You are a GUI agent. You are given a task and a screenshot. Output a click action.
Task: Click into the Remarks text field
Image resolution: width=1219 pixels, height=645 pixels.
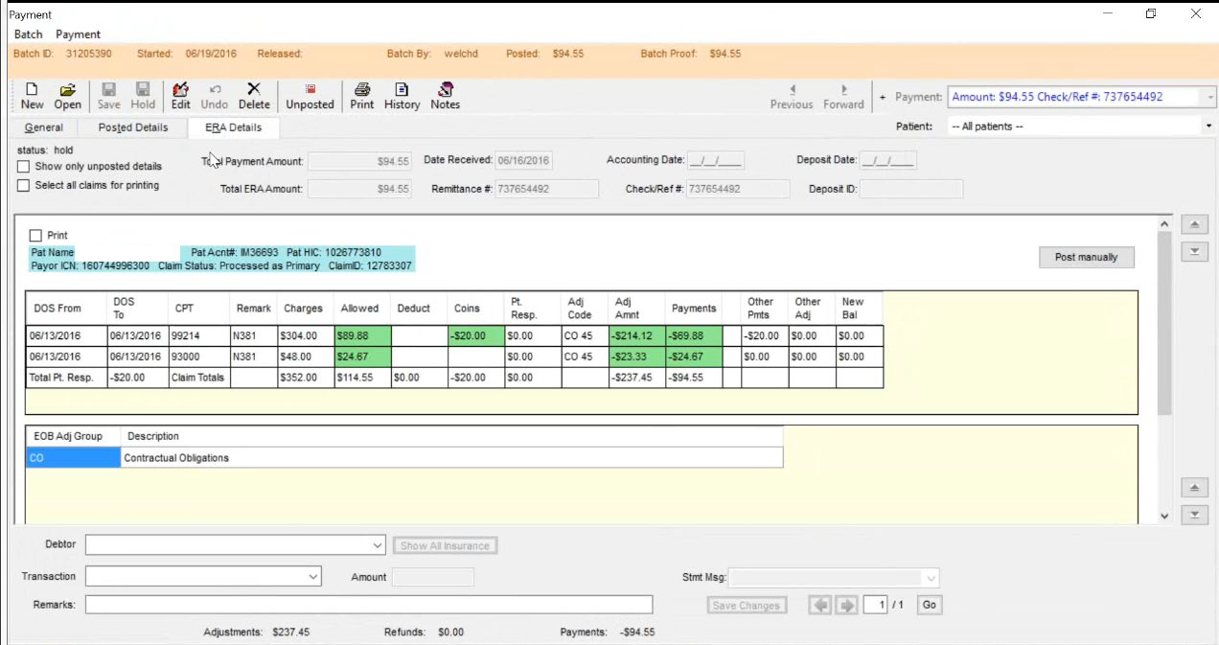369,605
